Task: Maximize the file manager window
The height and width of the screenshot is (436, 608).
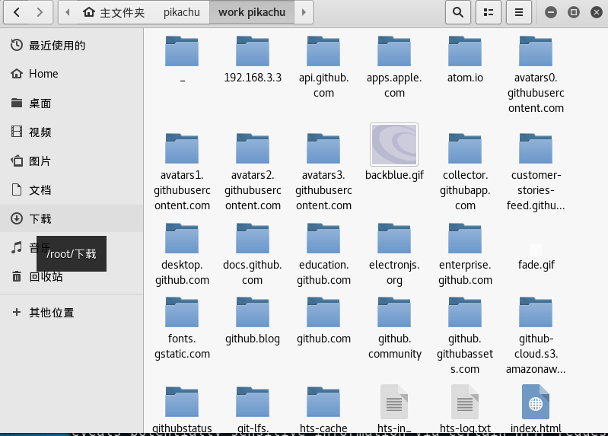Action: tap(574, 12)
